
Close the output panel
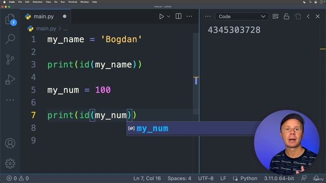tap(317, 16)
